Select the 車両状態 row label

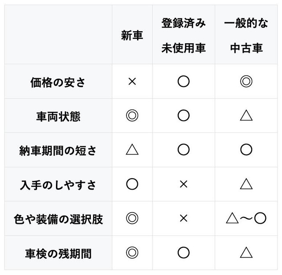[x=58, y=116]
